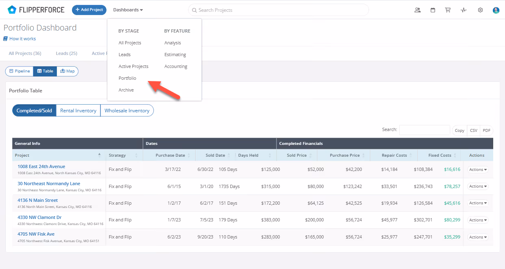
Task: Sort by the Project column
Action: (x=59, y=155)
